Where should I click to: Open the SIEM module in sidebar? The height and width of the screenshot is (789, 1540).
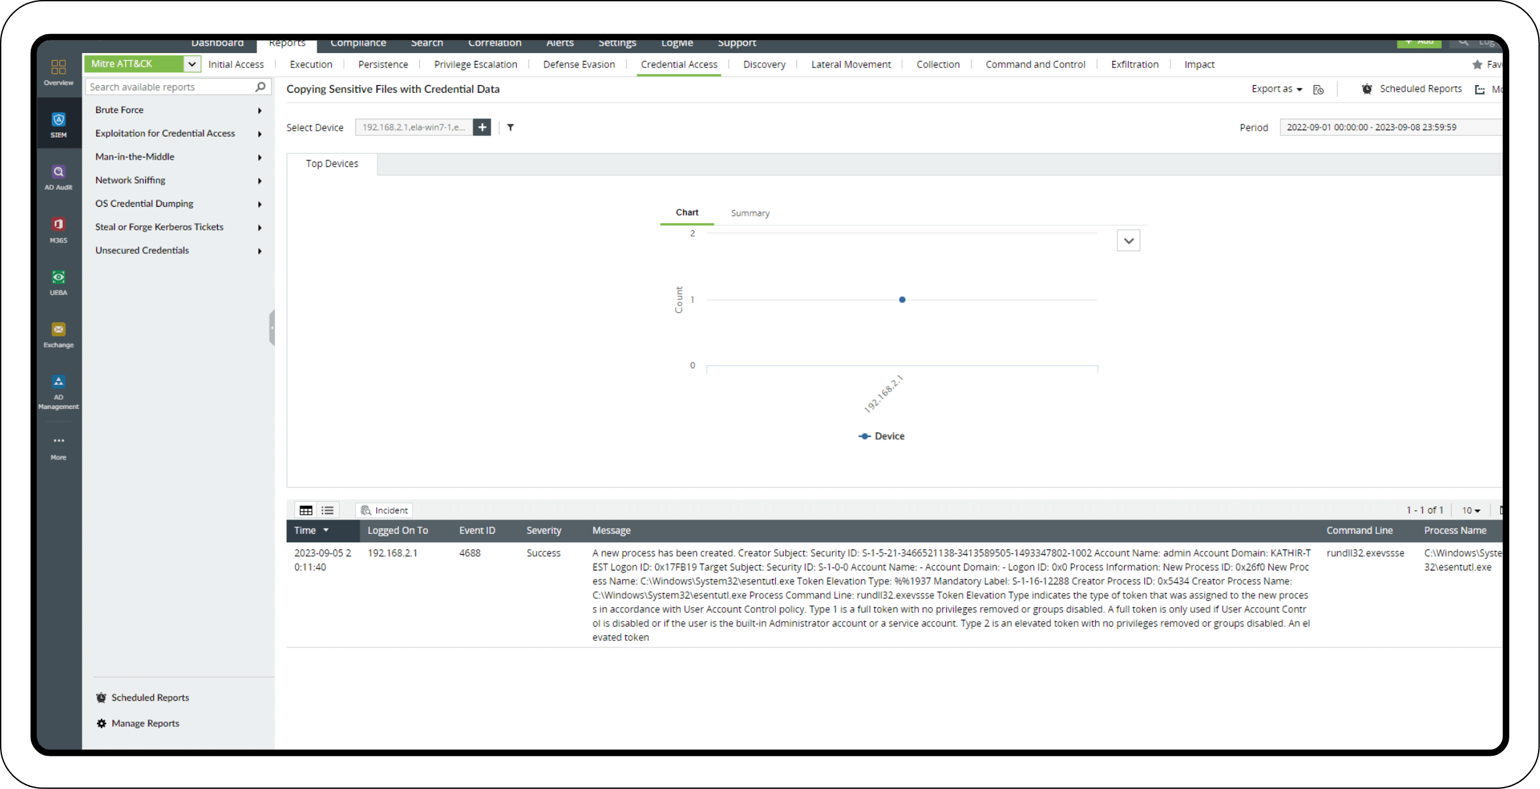pyautogui.click(x=59, y=124)
